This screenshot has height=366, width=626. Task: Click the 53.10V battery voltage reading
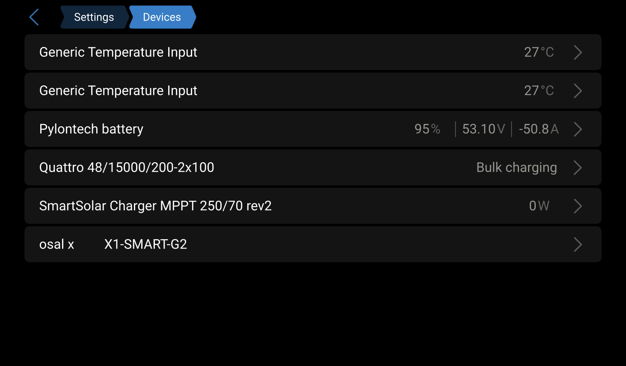pos(484,129)
